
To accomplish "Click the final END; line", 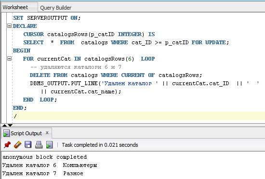I will [x=20, y=108].
